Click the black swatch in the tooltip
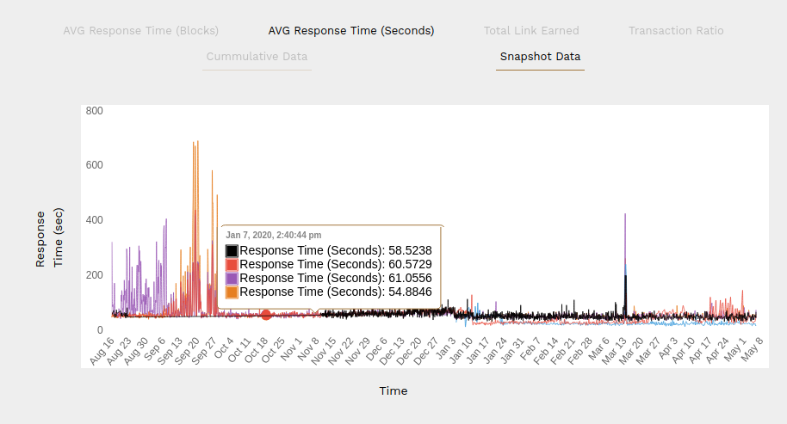Viewport: 787px width, 424px height. (x=232, y=251)
